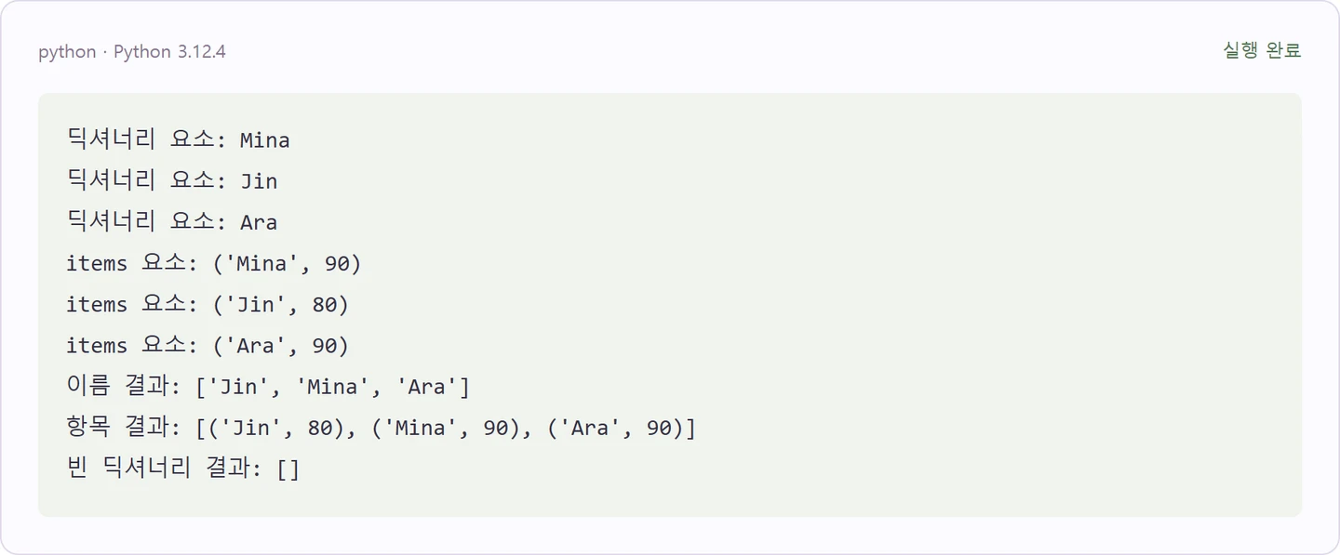1340x555 pixels.
Task: Click the "python" language label in header
Action: pyautogui.click(x=67, y=52)
